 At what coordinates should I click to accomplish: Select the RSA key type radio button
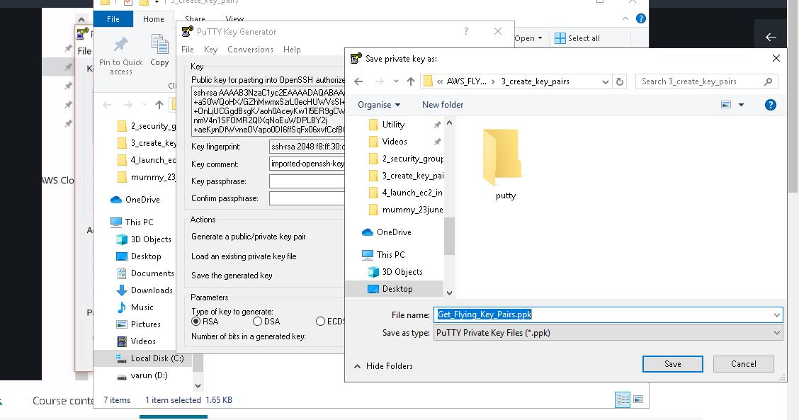(195, 322)
